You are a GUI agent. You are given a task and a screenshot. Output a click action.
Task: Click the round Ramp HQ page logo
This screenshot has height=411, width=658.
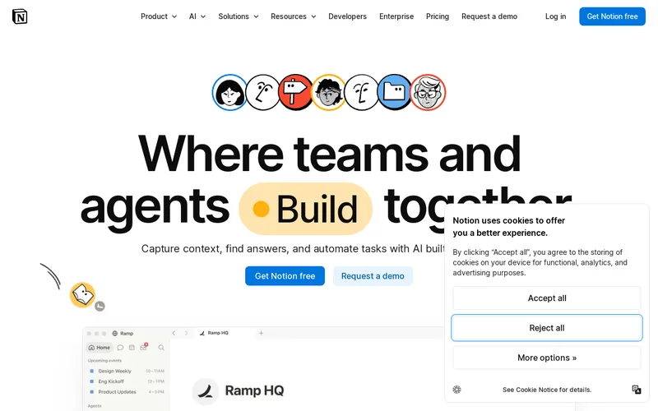click(206, 391)
